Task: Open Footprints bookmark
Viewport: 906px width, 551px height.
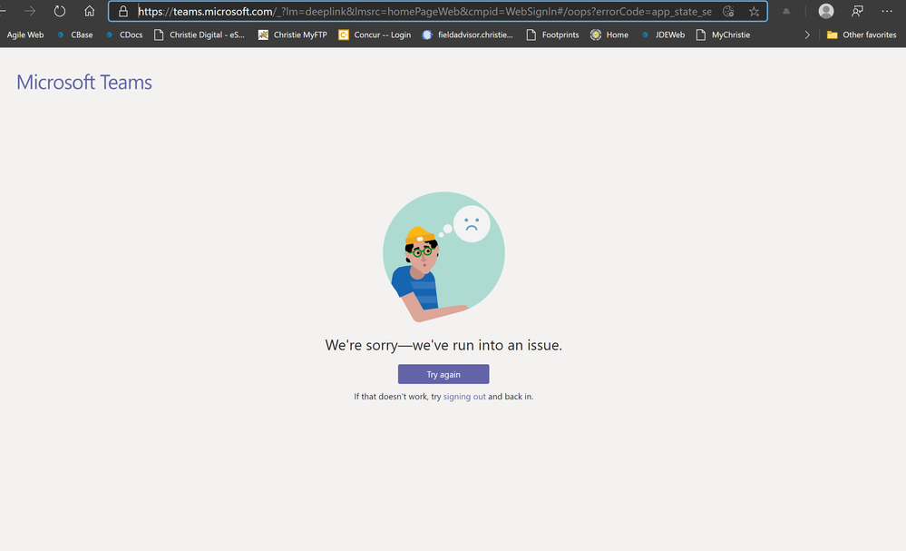Action: click(x=553, y=34)
